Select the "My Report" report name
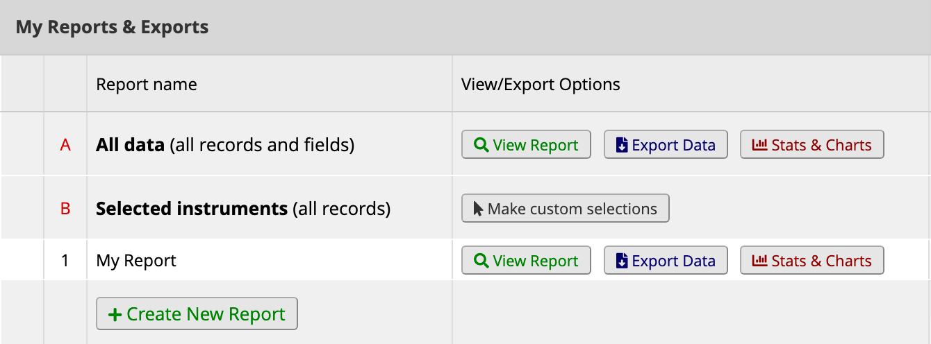The image size is (931, 344). coord(136,261)
